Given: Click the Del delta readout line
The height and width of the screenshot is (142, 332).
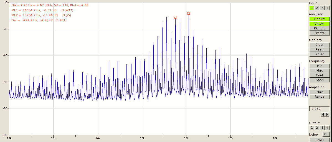Looking at the screenshot, I should 39,21.
